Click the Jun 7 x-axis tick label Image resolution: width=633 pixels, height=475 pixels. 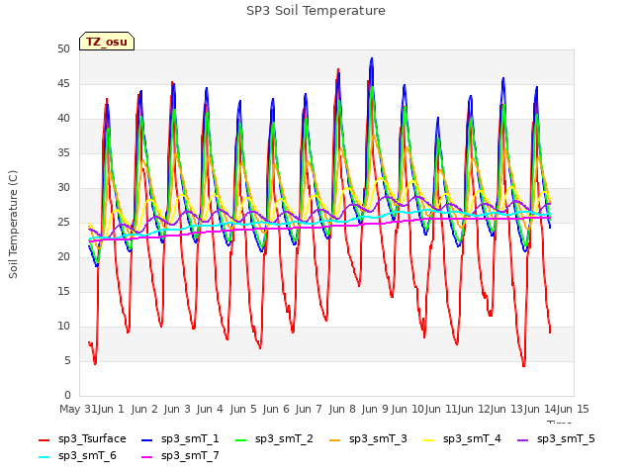pyautogui.click(x=309, y=409)
